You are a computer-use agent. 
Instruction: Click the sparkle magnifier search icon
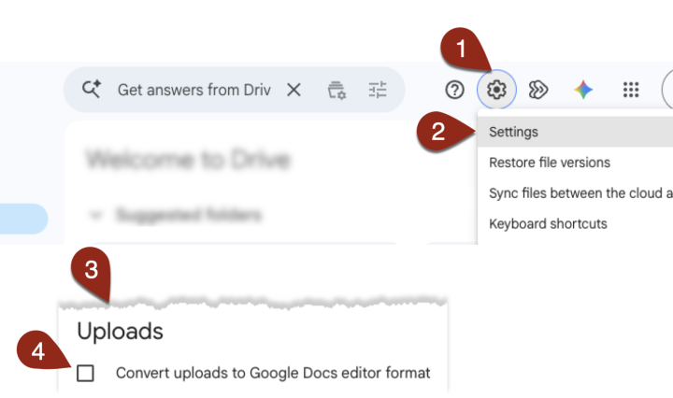tap(92, 89)
